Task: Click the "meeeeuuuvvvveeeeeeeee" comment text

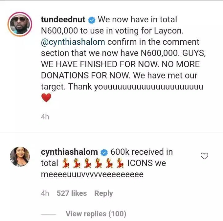Action: 92,174
